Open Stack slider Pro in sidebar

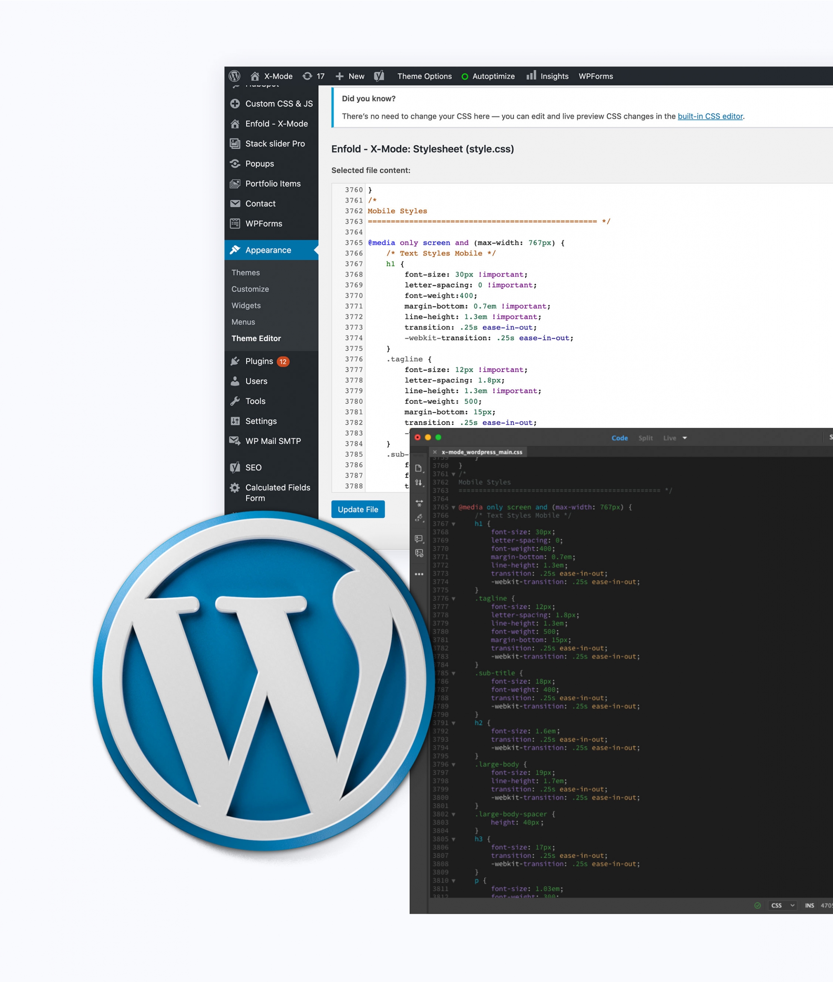click(272, 143)
